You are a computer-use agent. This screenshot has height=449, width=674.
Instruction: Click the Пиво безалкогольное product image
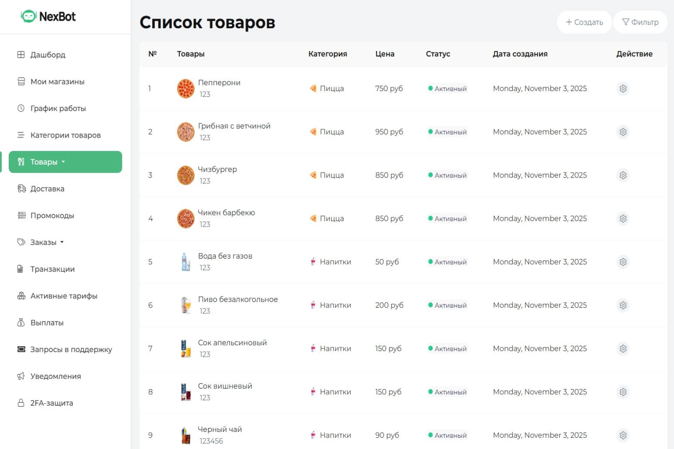pyautogui.click(x=186, y=305)
